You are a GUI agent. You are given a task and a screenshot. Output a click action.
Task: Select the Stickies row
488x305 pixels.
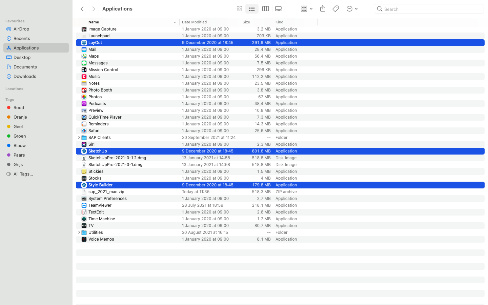point(280,171)
